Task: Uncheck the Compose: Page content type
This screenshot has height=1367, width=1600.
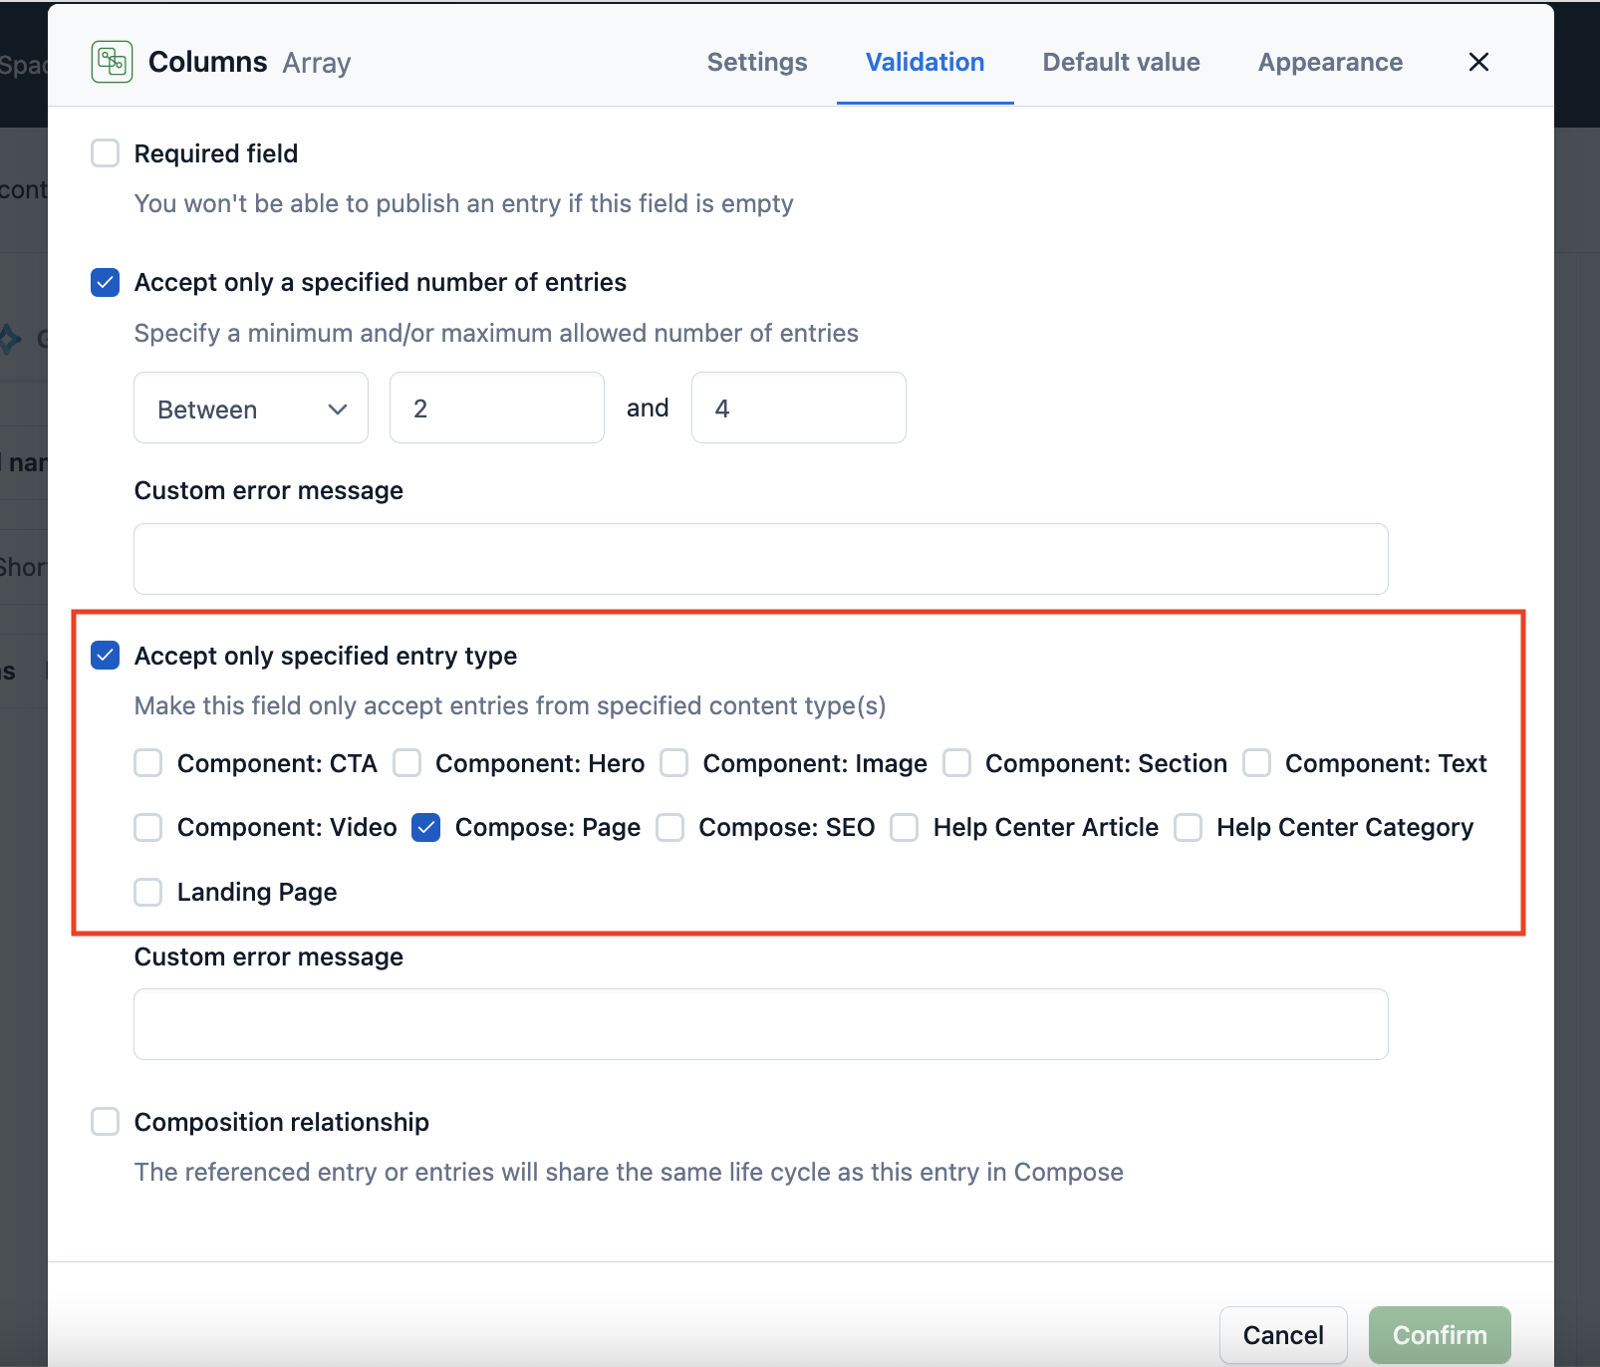Action: pyautogui.click(x=426, y=828)
